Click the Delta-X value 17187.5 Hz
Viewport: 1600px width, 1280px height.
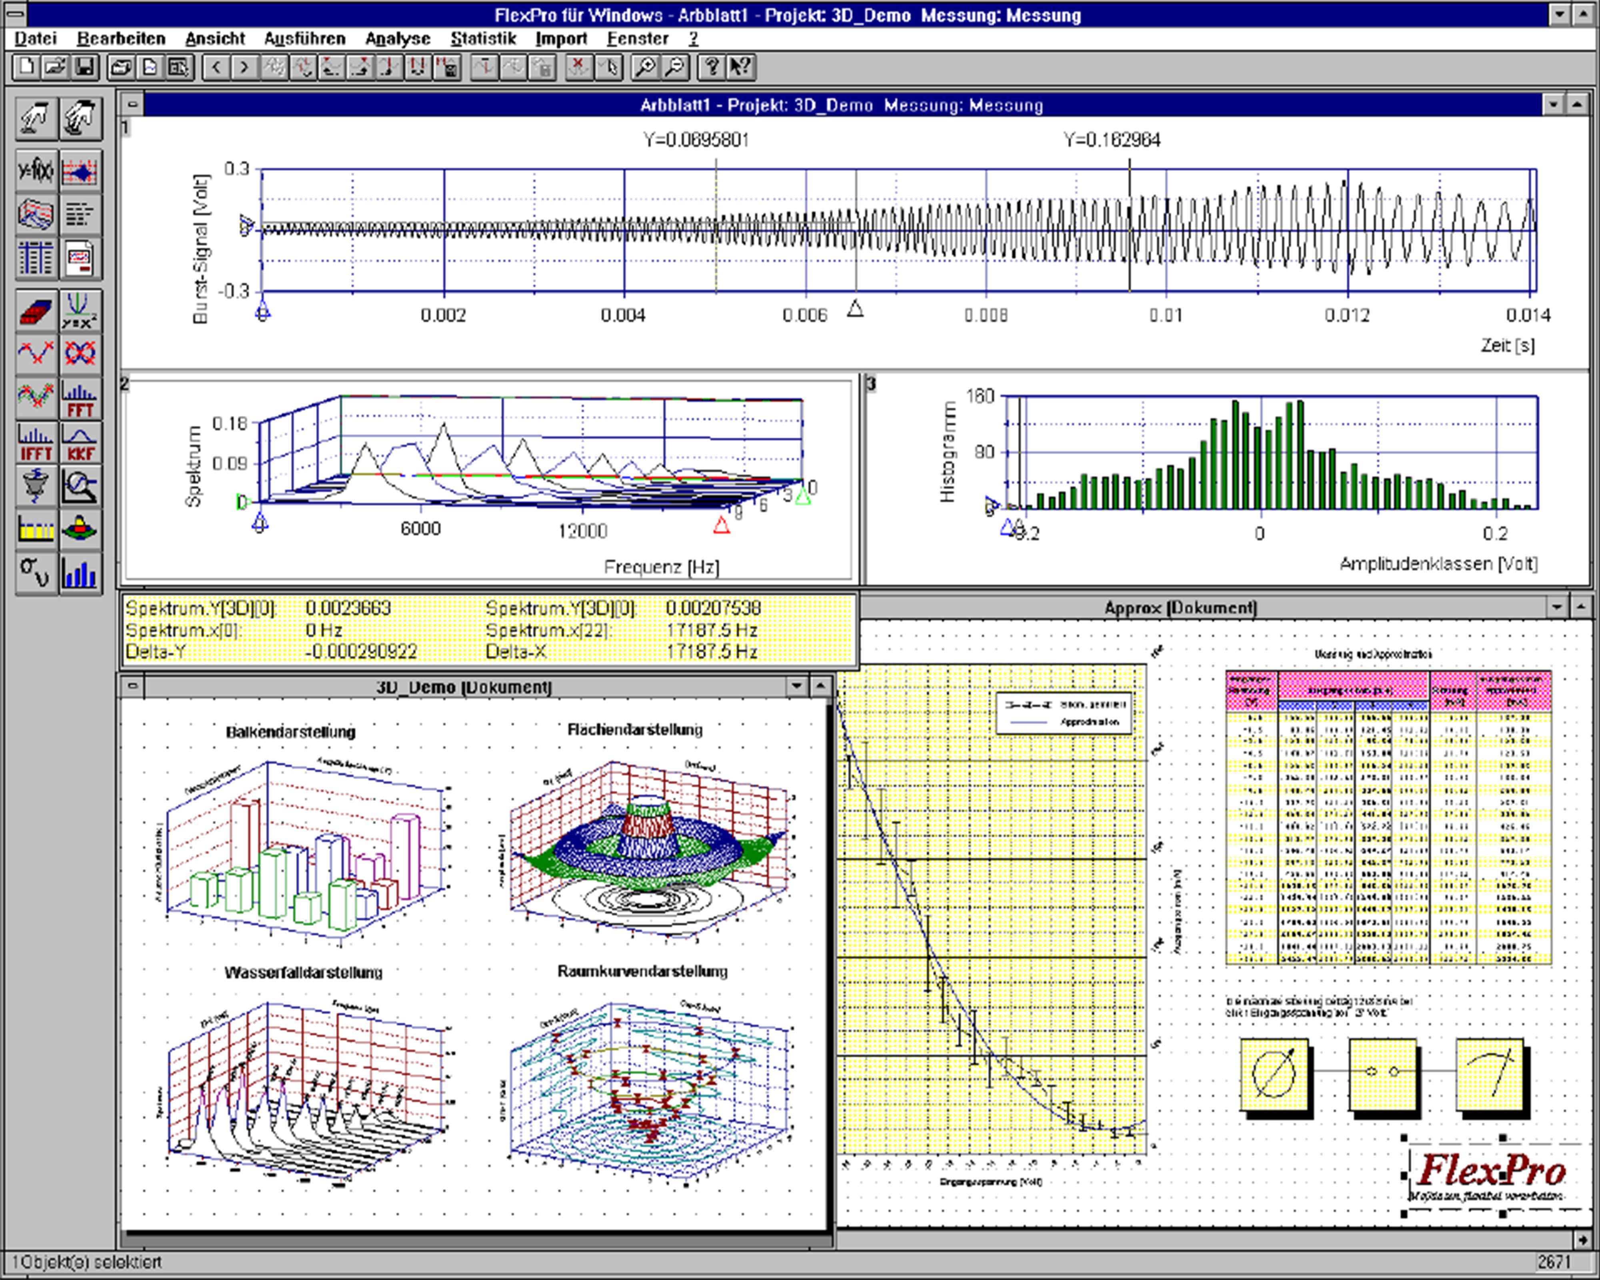712,651
